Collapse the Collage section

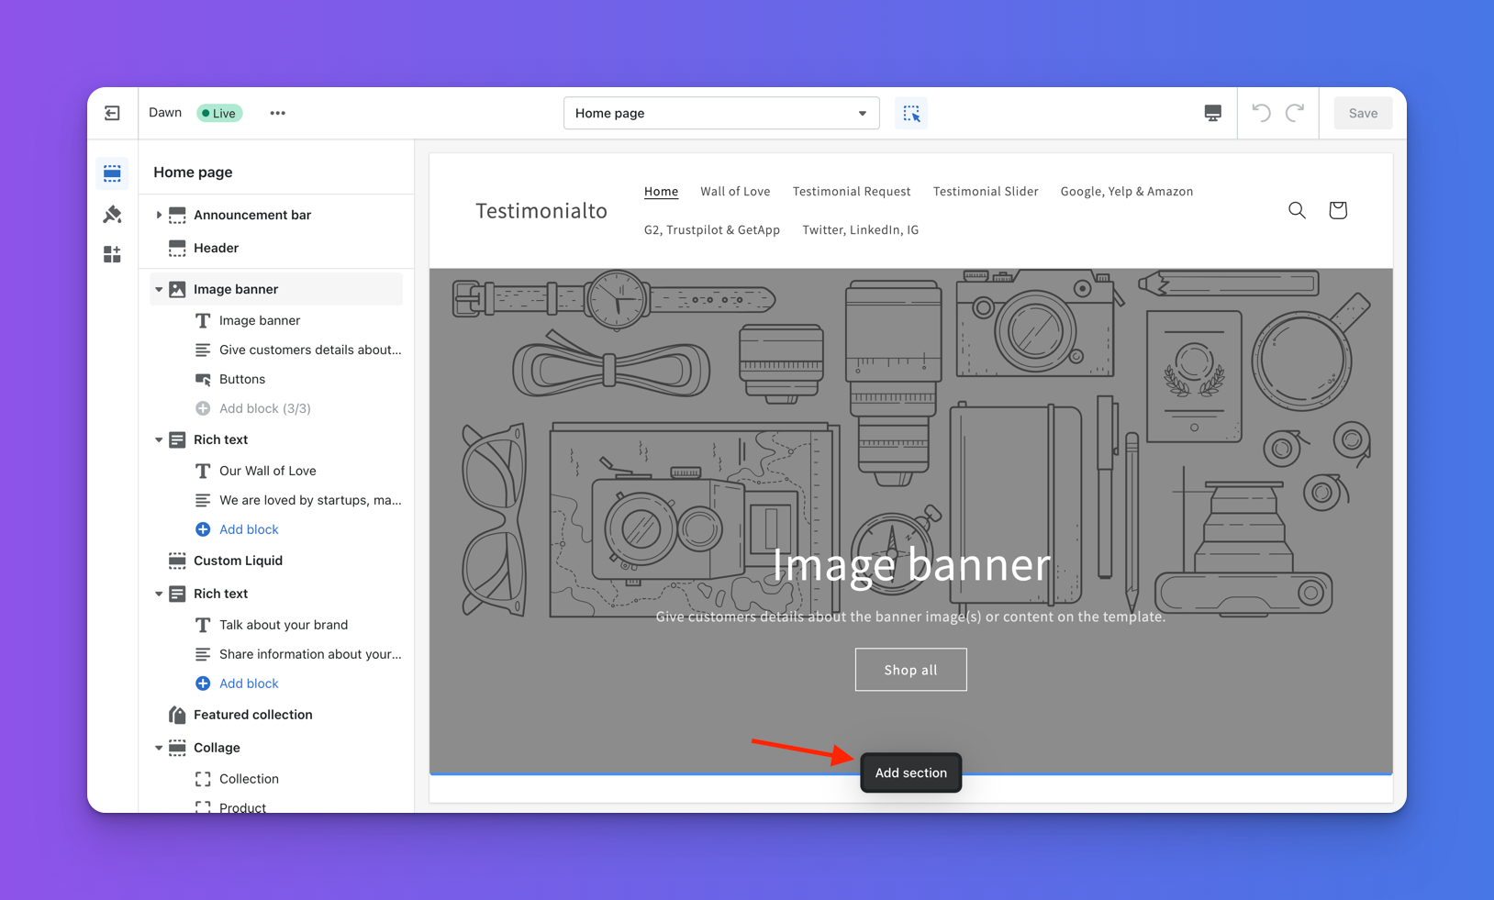pyautogui.click(x=159, y=748)
